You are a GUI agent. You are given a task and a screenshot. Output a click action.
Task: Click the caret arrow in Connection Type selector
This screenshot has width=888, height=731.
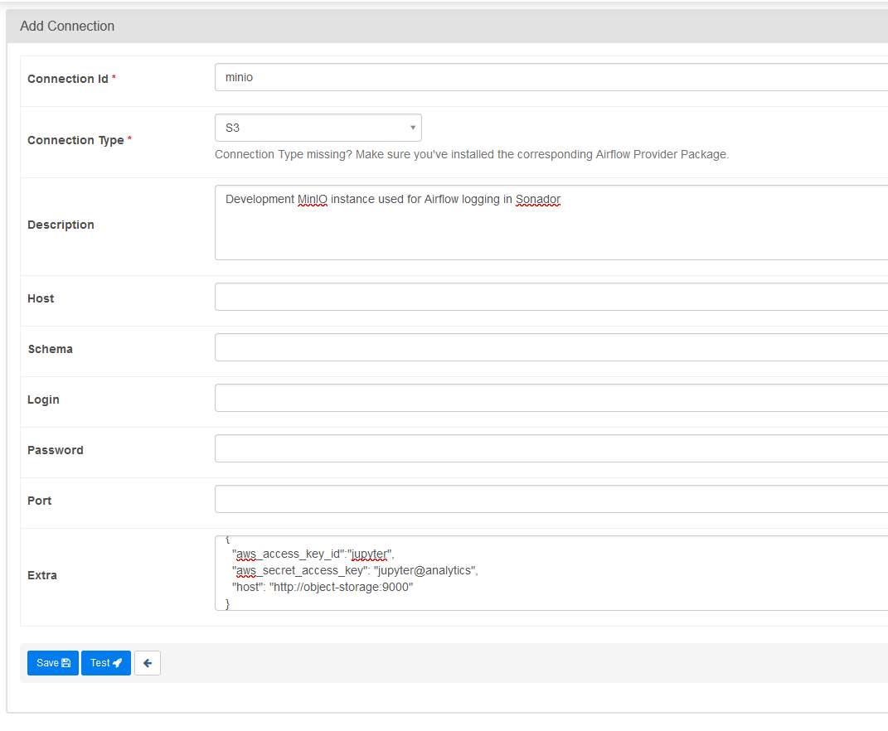point(412,127)
